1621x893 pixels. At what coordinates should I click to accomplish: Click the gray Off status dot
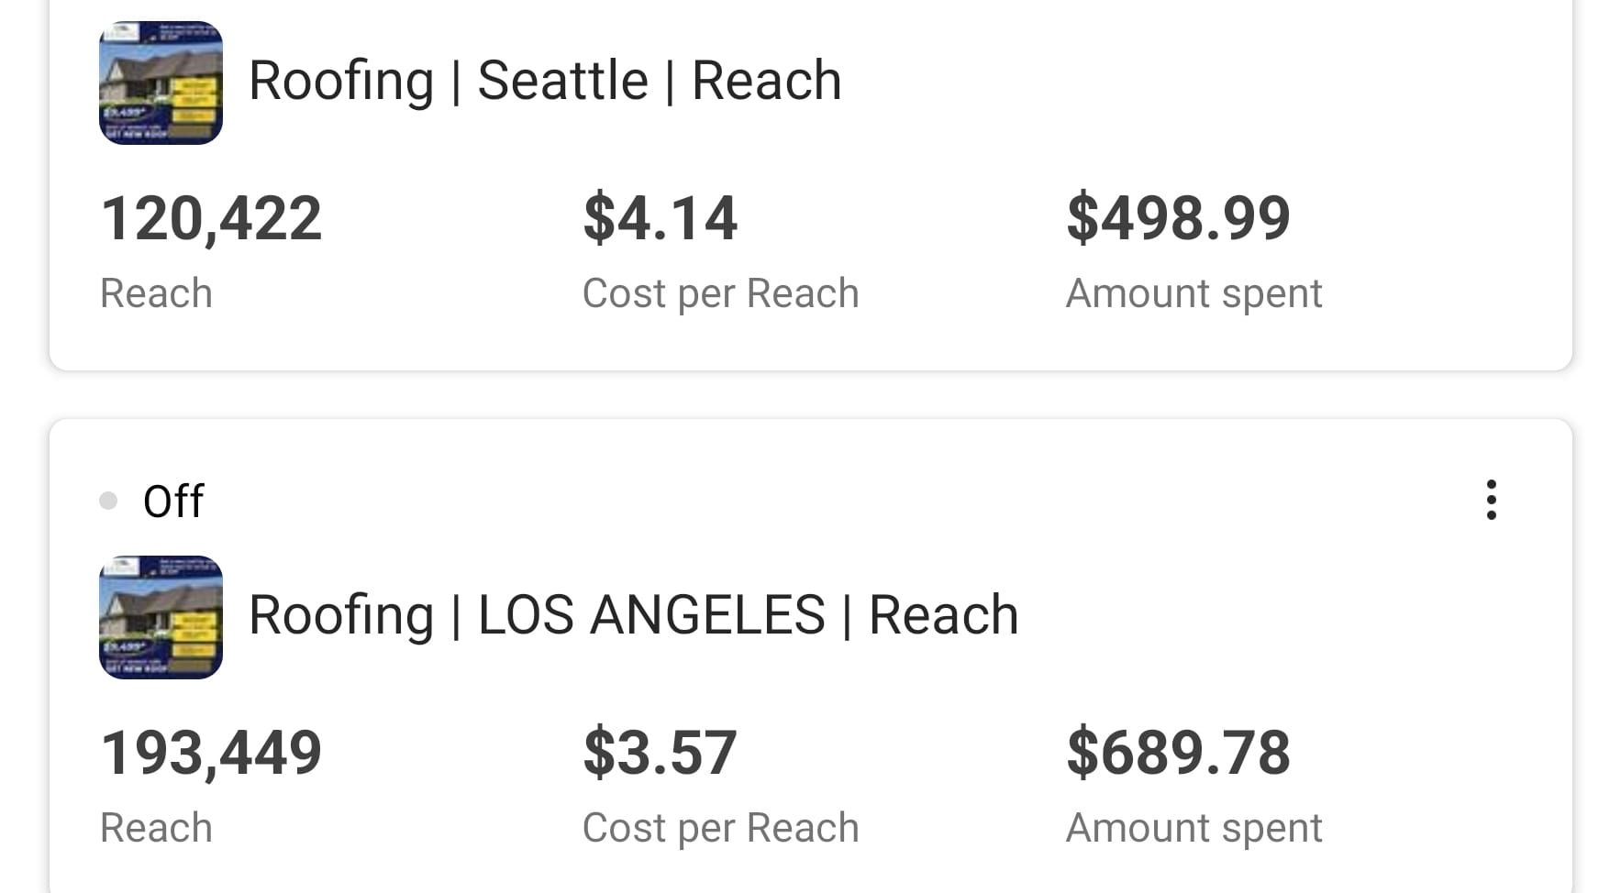[108, 501]
